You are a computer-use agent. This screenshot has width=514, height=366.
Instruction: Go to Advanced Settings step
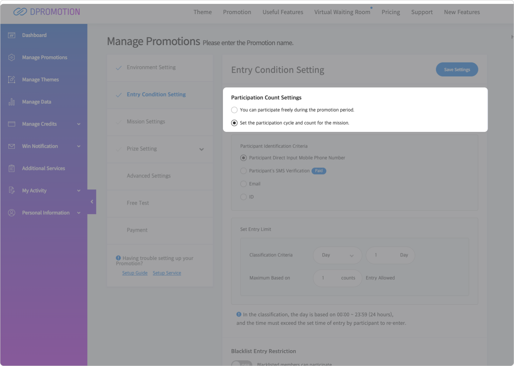click(160, 176)
